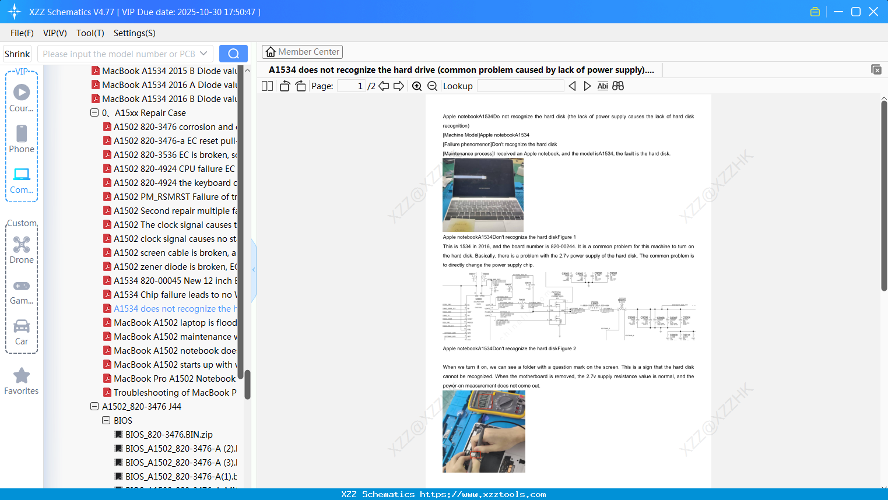Image resolution: width=888 pixels, height=500 pixels.
Task: Open A1502 Second repair multiple file
Action: point(175,210)
